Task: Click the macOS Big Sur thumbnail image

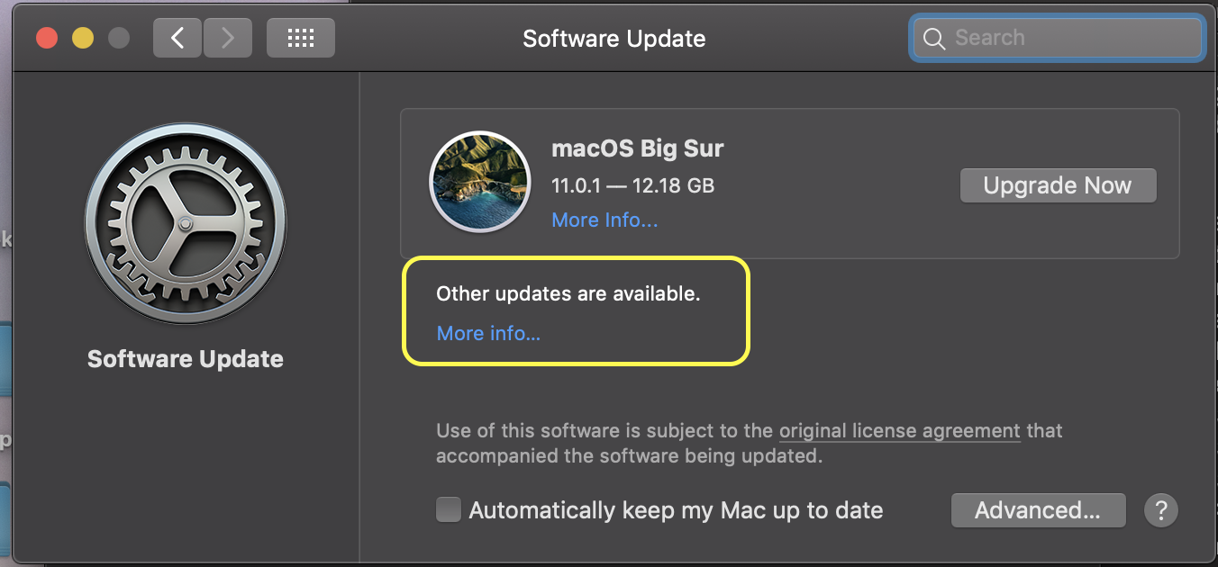Action: [x=479, y=182]
